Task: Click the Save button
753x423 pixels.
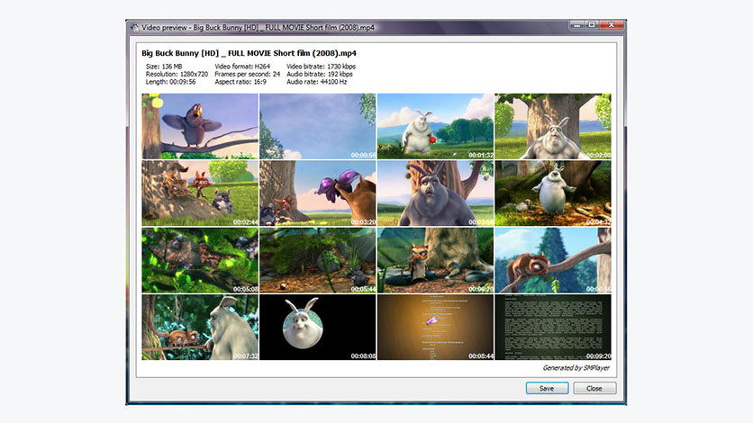Action: (547, 388)
